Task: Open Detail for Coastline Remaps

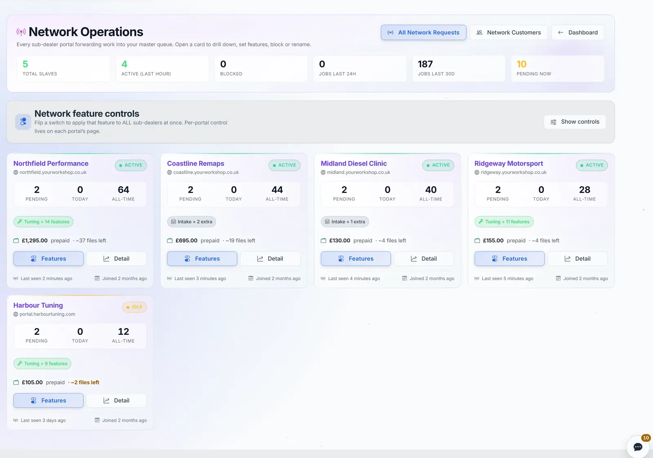Action: [x=270, y=259]
